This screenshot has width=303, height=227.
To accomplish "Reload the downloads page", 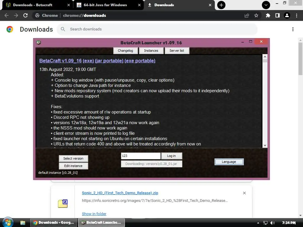I will pos(25,15).
